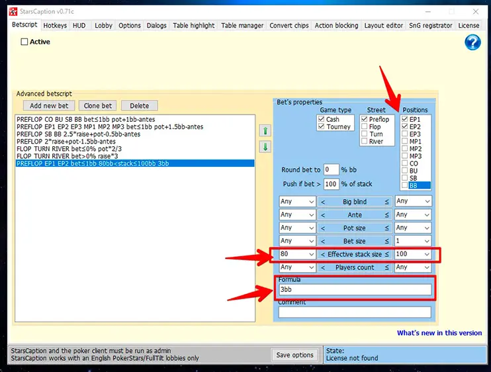
Task: Uncheck the Cash game type checkbox
Action: [x=322, y=119]
